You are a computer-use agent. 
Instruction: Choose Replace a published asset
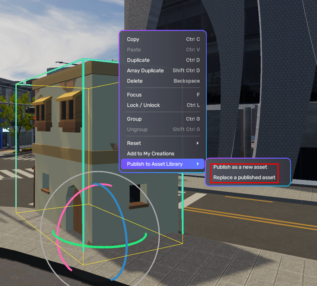pos(244,178)
